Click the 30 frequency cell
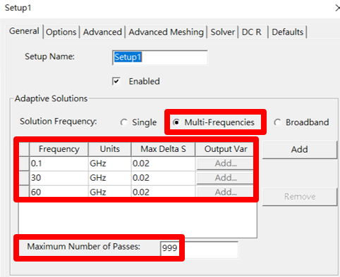The image size is (340, 277). click(x=59, y=178)
